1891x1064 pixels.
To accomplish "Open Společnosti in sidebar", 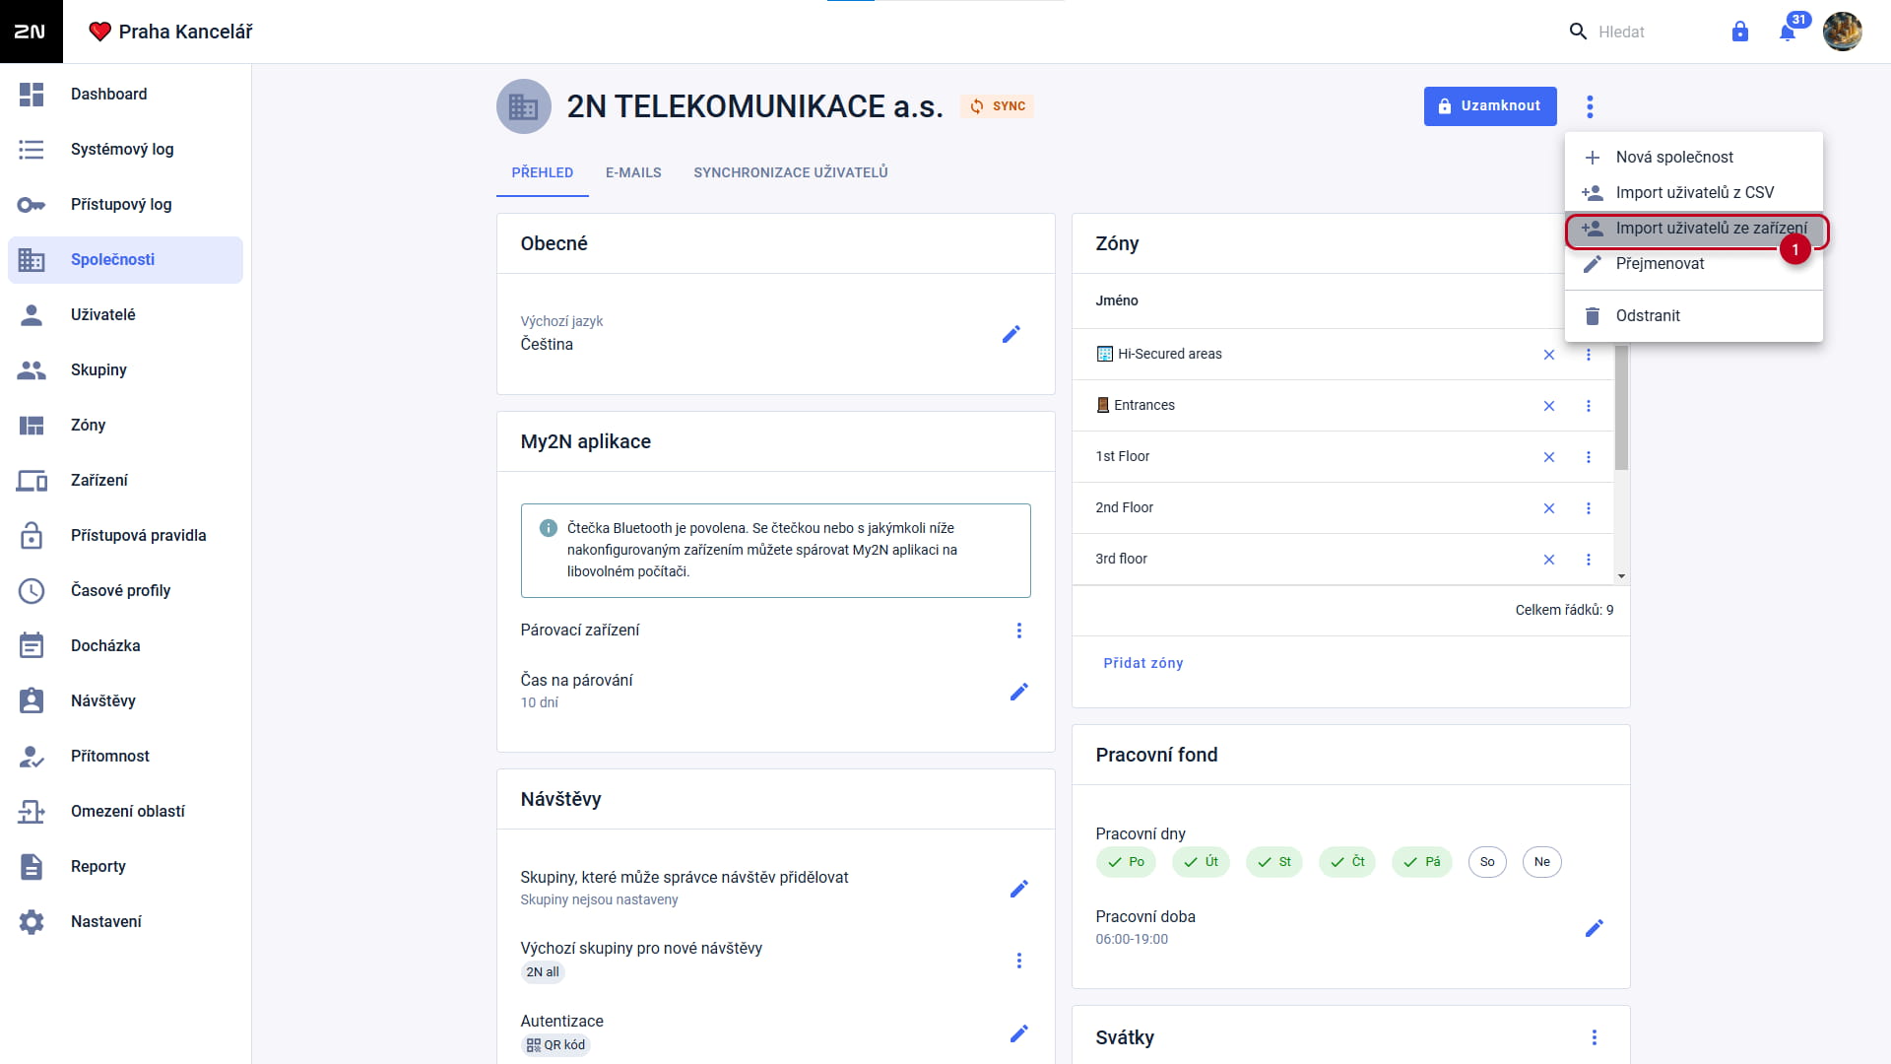I will click(125, 260).
